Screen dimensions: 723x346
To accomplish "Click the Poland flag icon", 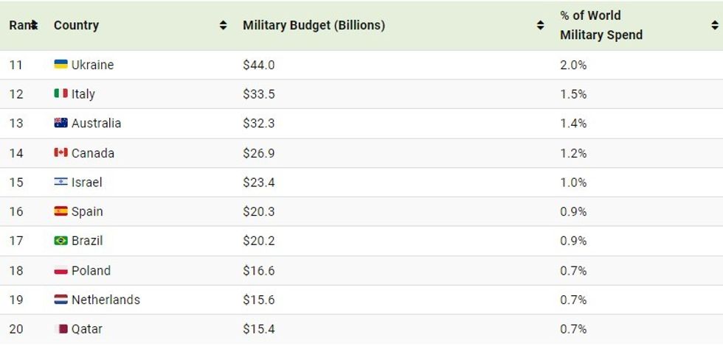I will tap(60, 271).
